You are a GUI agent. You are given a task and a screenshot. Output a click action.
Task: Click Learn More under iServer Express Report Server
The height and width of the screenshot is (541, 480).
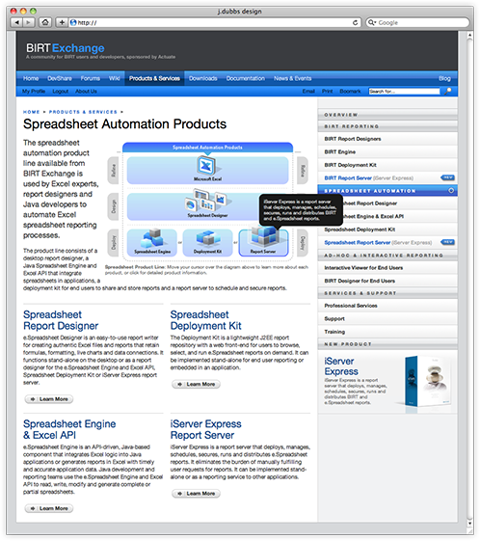196,494
